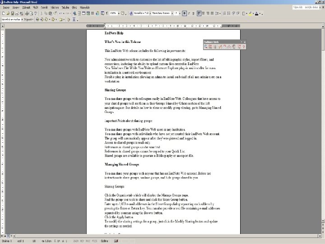Open the zoom percentage dropdown
The width and height of the screenshot is (325, 244).
tap(119, 14)
